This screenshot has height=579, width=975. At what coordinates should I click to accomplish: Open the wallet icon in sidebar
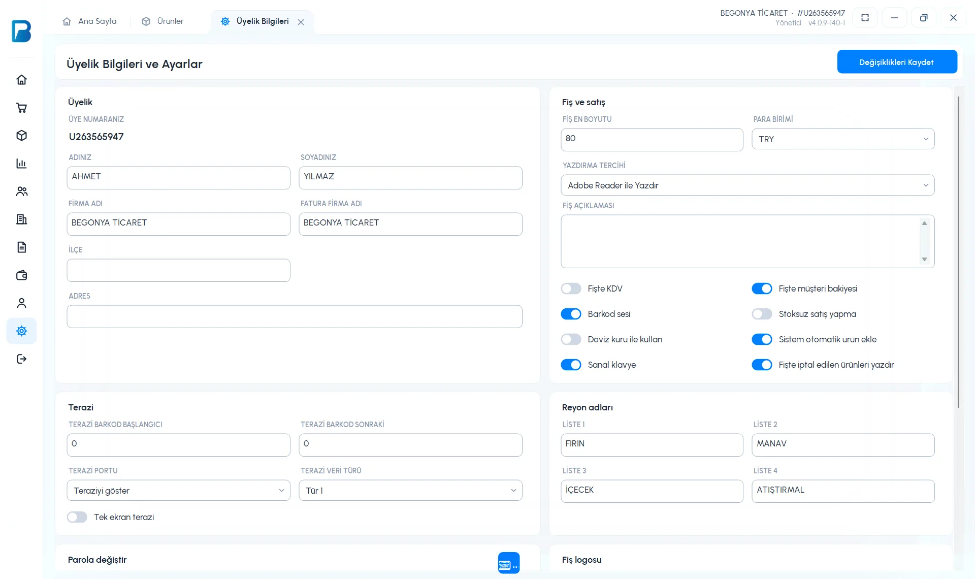[21, 275]
